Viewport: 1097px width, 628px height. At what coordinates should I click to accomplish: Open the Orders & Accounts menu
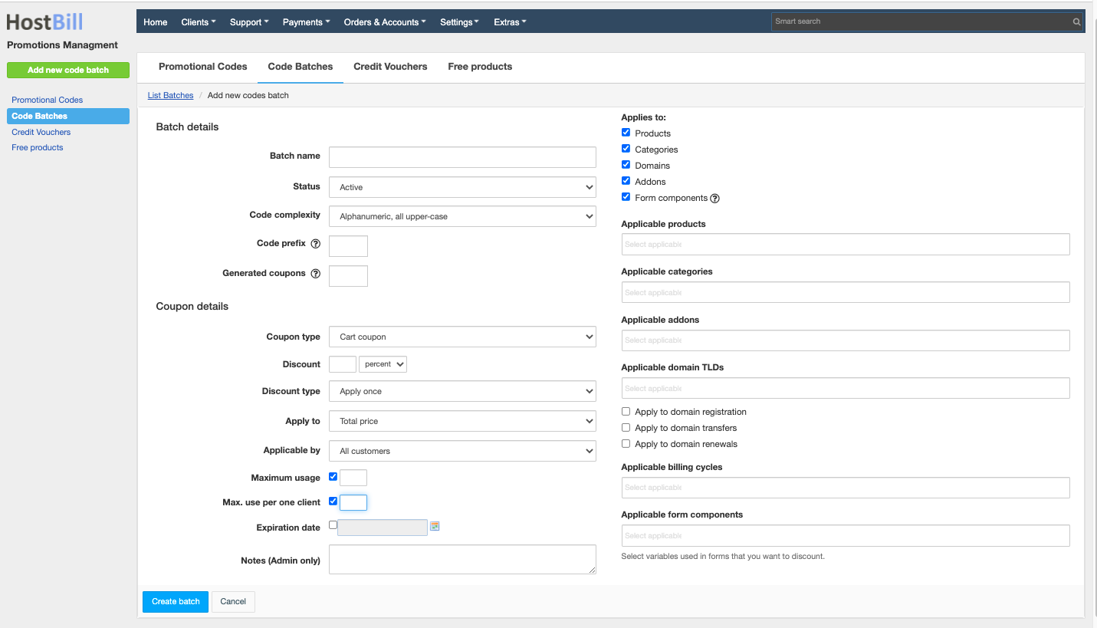tap(385, 22)
